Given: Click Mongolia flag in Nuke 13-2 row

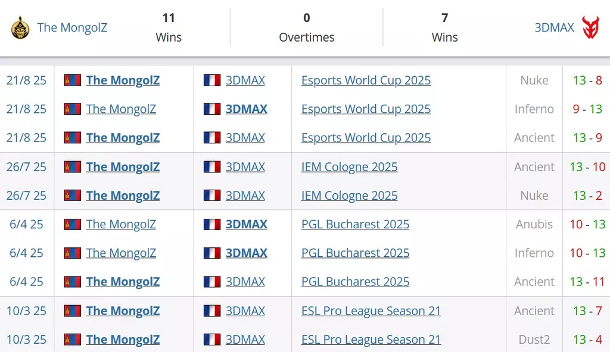Looking at the screenshot, I should tap(72, 196).
